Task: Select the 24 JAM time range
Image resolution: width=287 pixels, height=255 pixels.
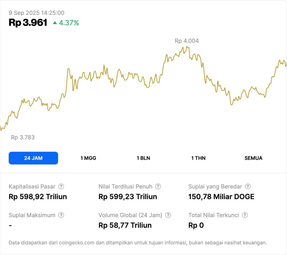Action: pyautogui.click(x=33, y=158)
